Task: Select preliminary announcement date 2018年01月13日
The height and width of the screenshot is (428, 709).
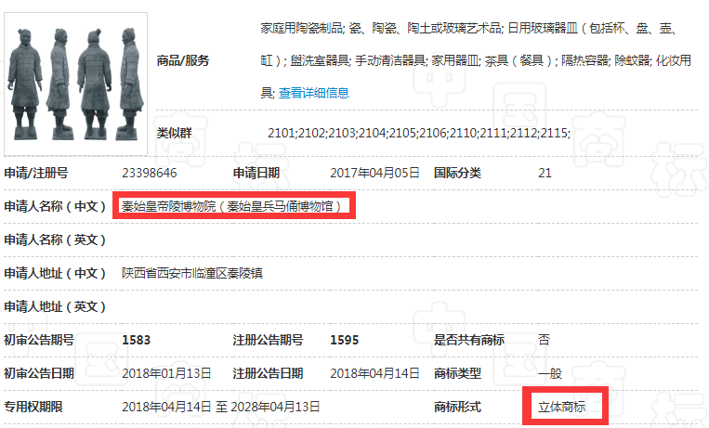Action: [166, 374]
